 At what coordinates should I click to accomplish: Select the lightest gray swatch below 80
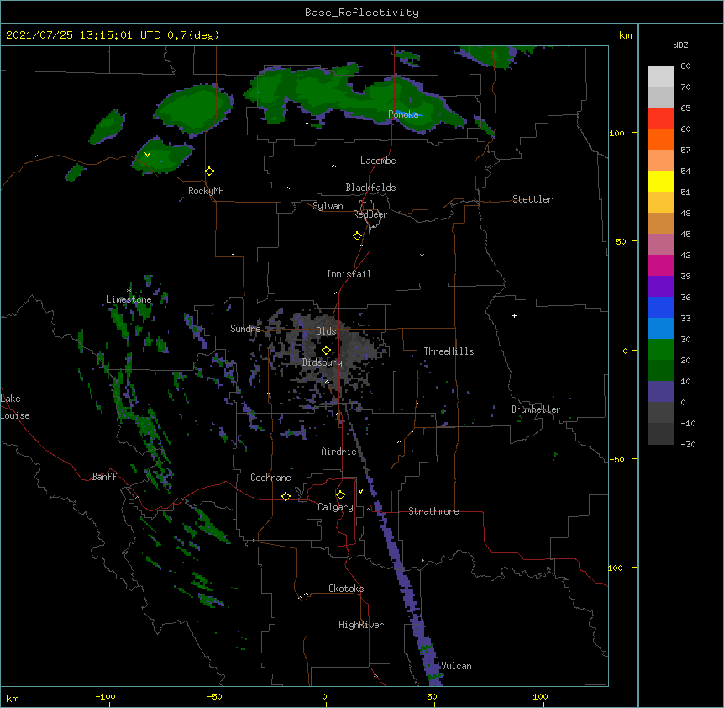(660, 77)
